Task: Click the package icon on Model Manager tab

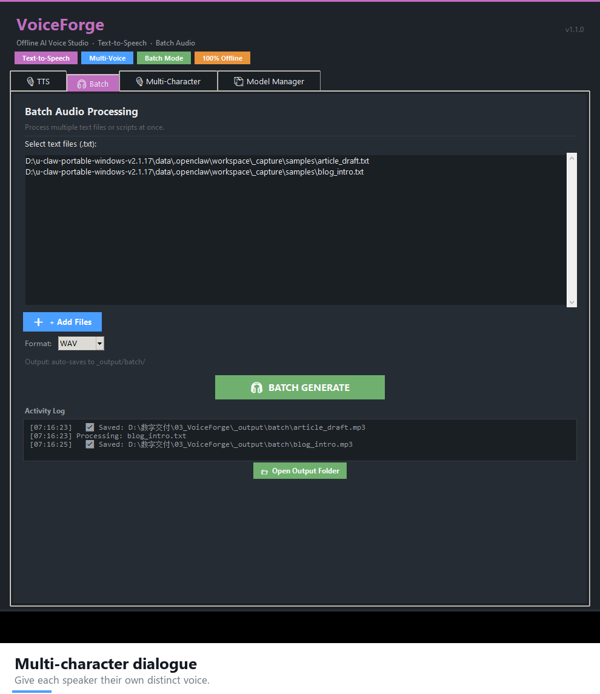Action: pyautogui.click(x=239, y=81)
